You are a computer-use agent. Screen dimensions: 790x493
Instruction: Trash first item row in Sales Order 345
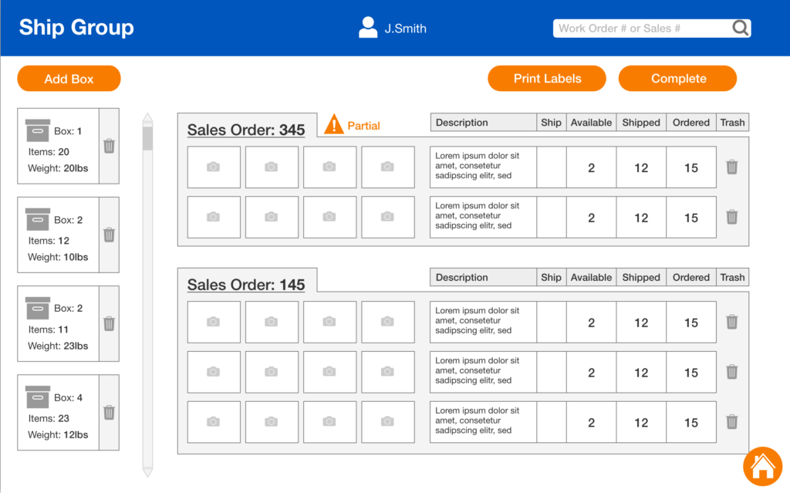tap(731, 167)
